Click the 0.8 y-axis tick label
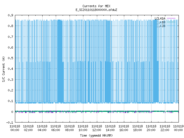 [x=10, y=26]
